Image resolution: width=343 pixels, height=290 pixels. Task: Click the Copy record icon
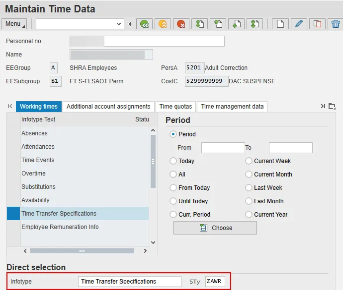[316, 24]
